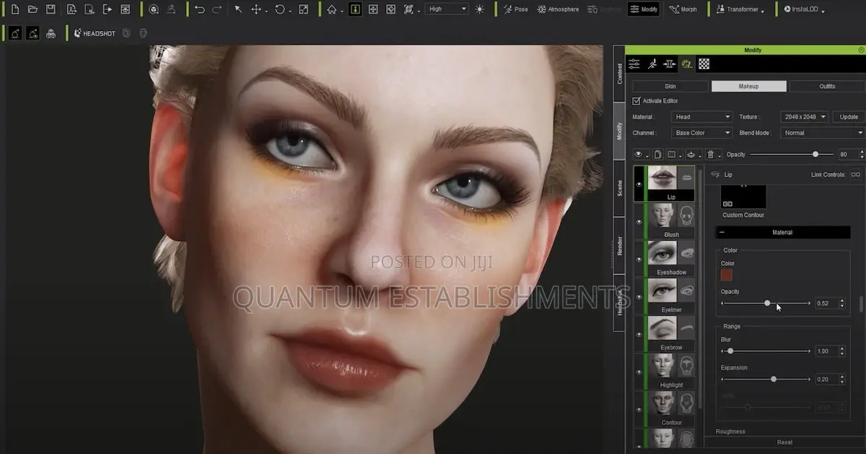Create a new project file
The image size is (866, 454).
[15, 9]
